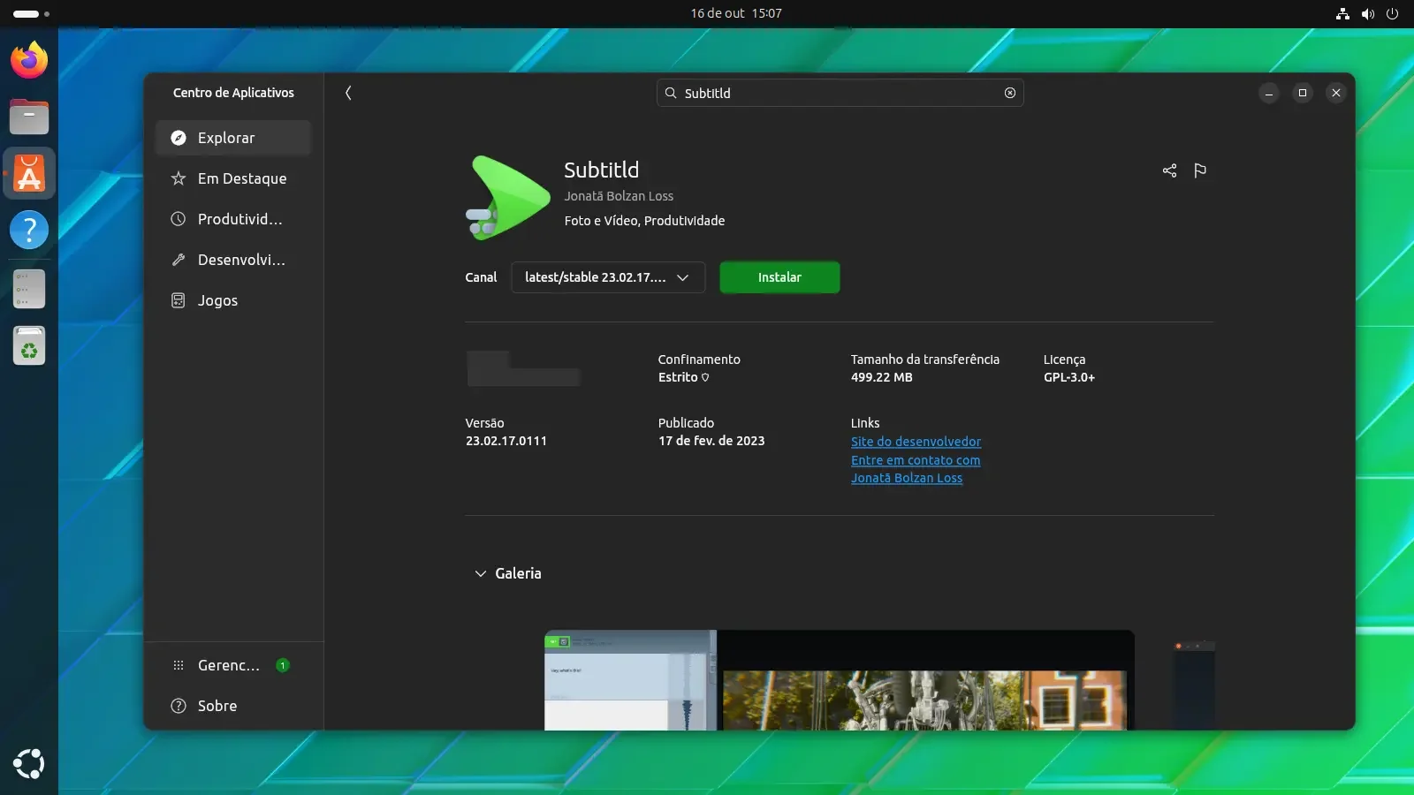1414x795 pixels.
Task: Open the Site do desenvolvedor link
Action: click(x=916, y=442)
